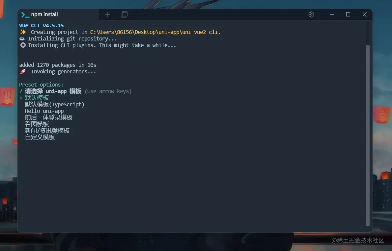
Task: Open a new terminal tab with plus button
Action: click(107, 14)
